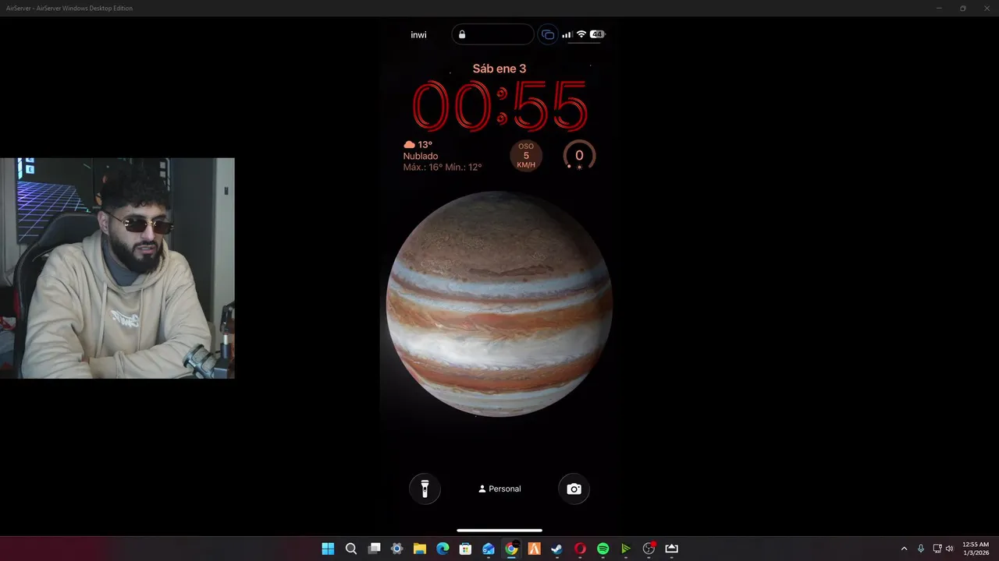Tap the battery indicator showing 44
Image resolution: width=999 pixels, height=561 pixels.
coord(598,34)
